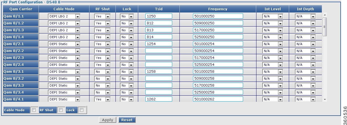347x125 pixels.
Task: Open Int Depth dropdown for Qam 8/4.1
Action: tap(305, 99)
